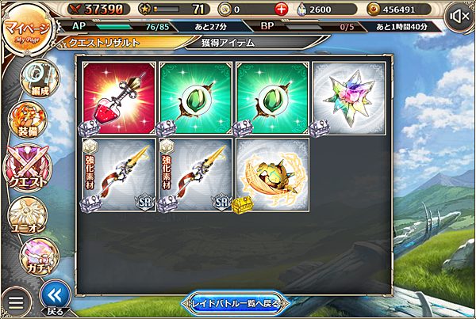The width and height of the screenshot is (476, 319).
Task: Select the クエスト crossed swords icon
Action: coord(28,168)
